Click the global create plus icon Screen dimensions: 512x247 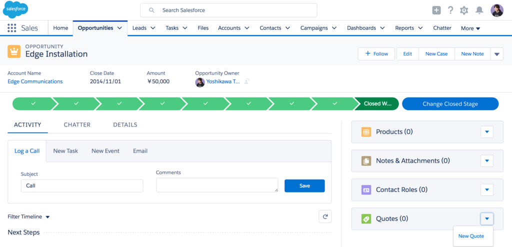[436, 10]
